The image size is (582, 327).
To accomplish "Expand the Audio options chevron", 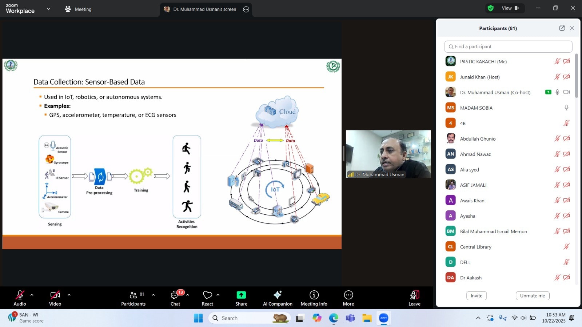I will 32,294.
